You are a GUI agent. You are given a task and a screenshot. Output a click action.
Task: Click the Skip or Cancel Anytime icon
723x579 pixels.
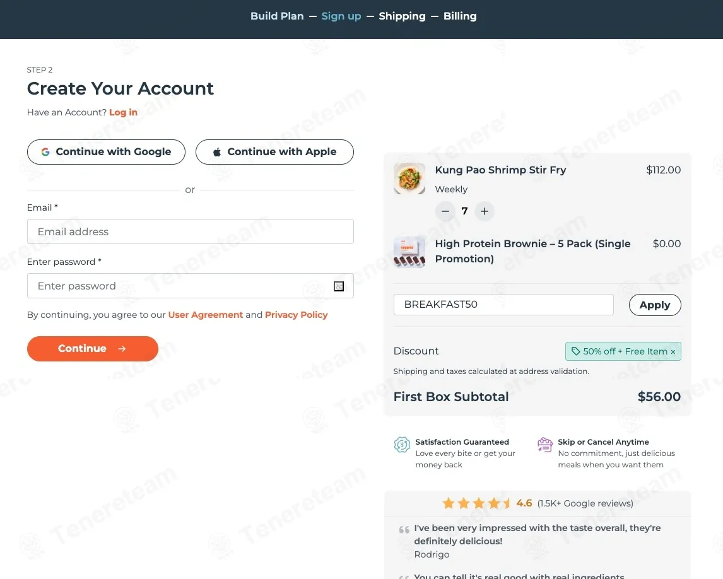tap(545, 445)
